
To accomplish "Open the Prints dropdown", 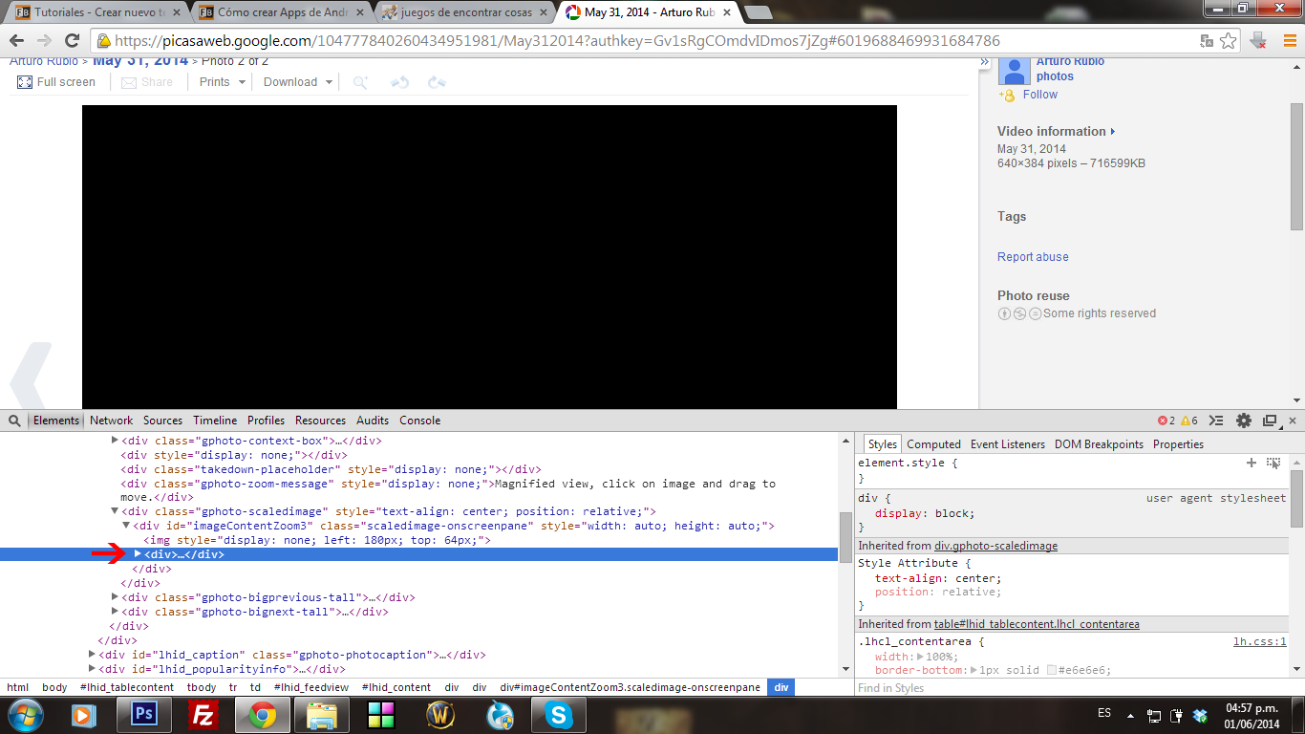I will (x=223, y=82).
